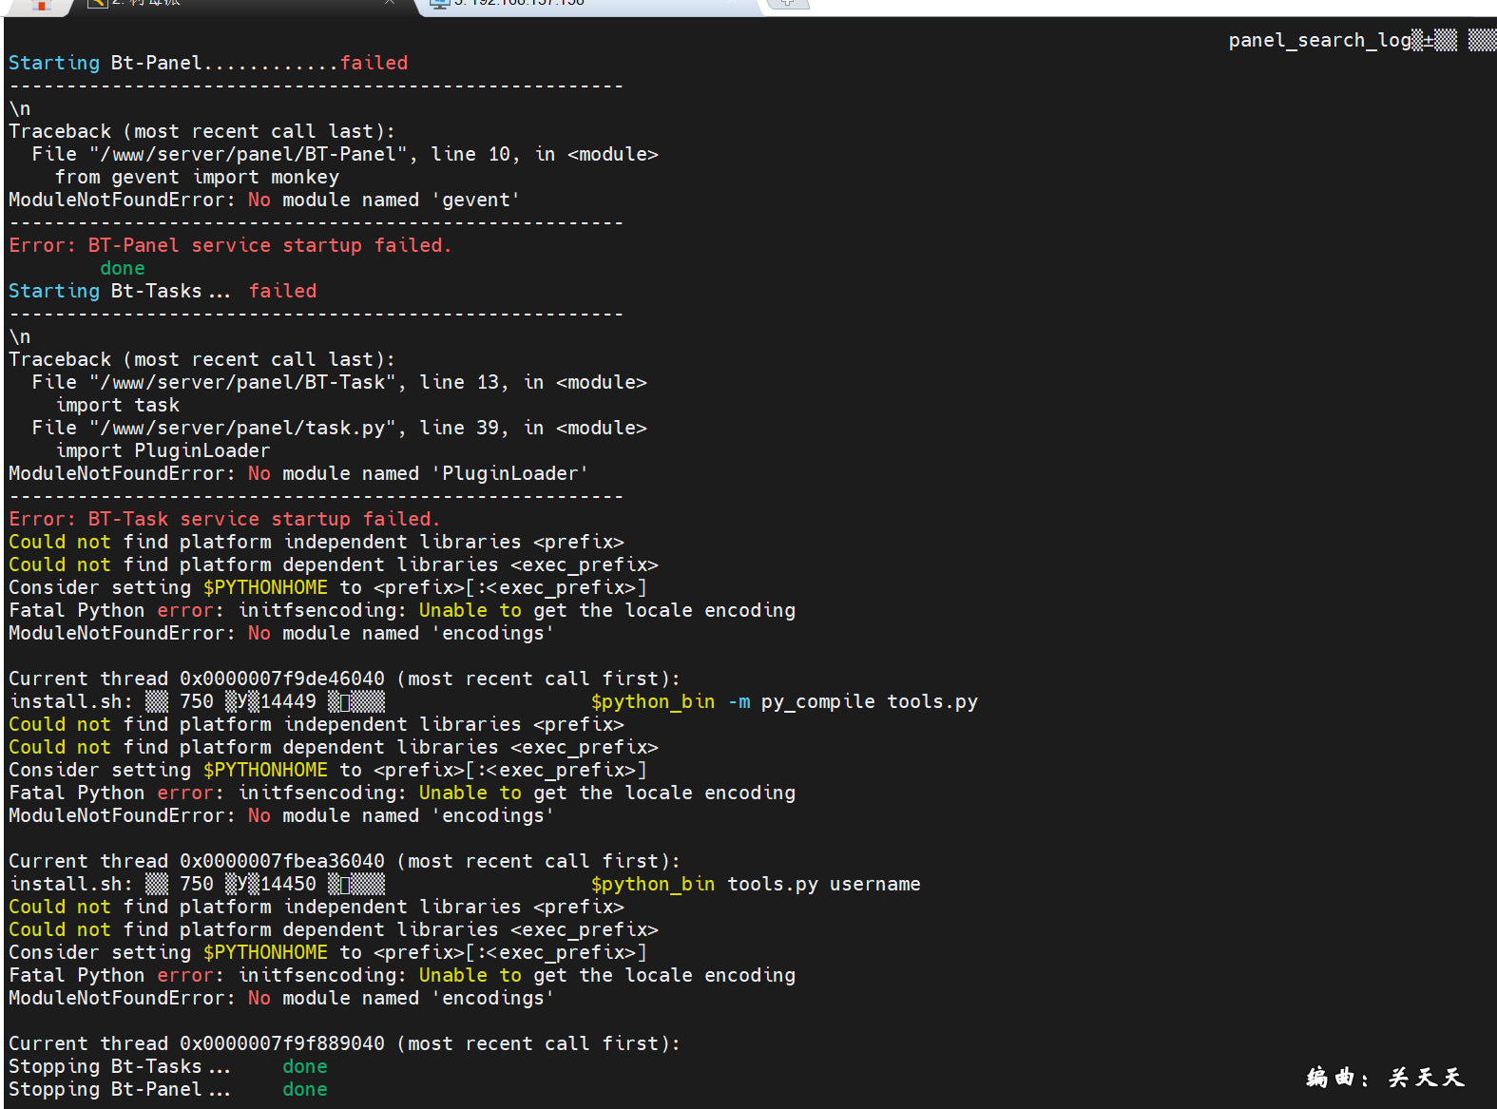
Task: Click green 'done' beside Stopping Bt-Tasks
Action: pyautogui.click(x=304, y=1066)
